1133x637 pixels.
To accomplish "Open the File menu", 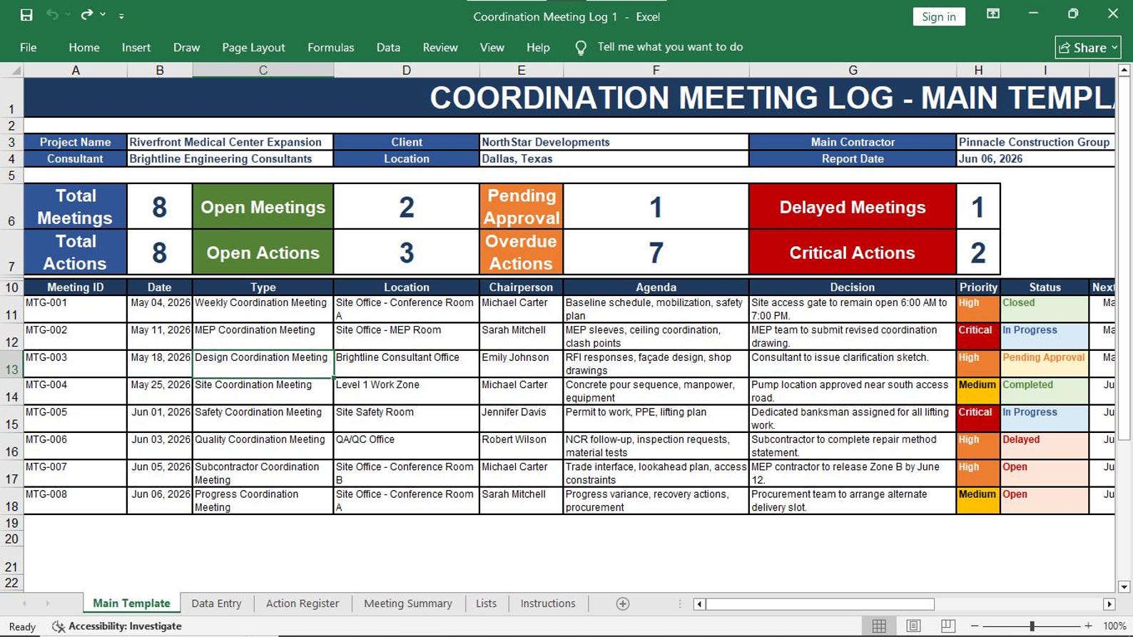I will [29, 48].
